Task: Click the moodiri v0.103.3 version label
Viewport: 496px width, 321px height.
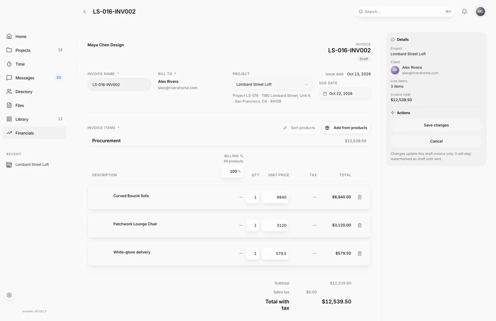Action: (34, 311)
